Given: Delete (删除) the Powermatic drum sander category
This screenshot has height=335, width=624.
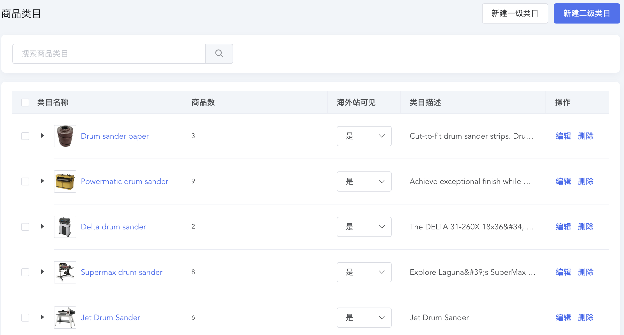Looking at the screenshot, I should (586, 182).
